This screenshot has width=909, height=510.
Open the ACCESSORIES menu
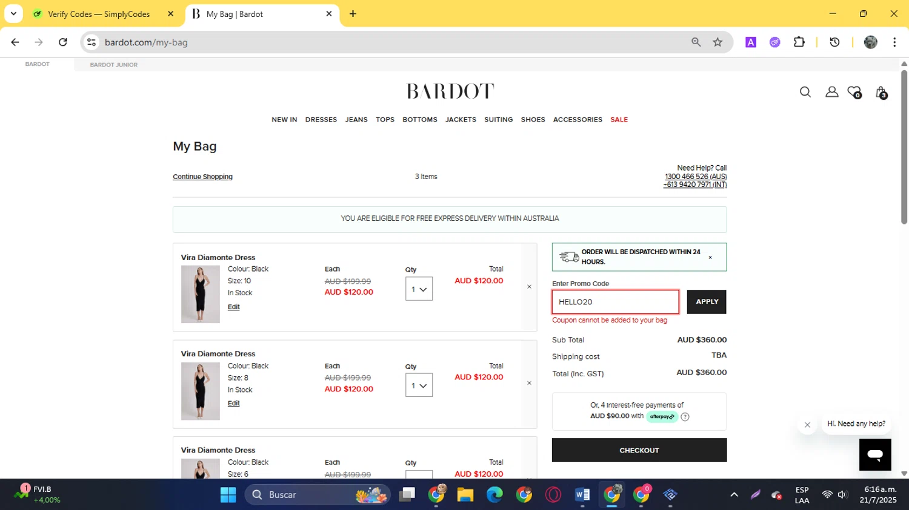[x=578, y=120]
